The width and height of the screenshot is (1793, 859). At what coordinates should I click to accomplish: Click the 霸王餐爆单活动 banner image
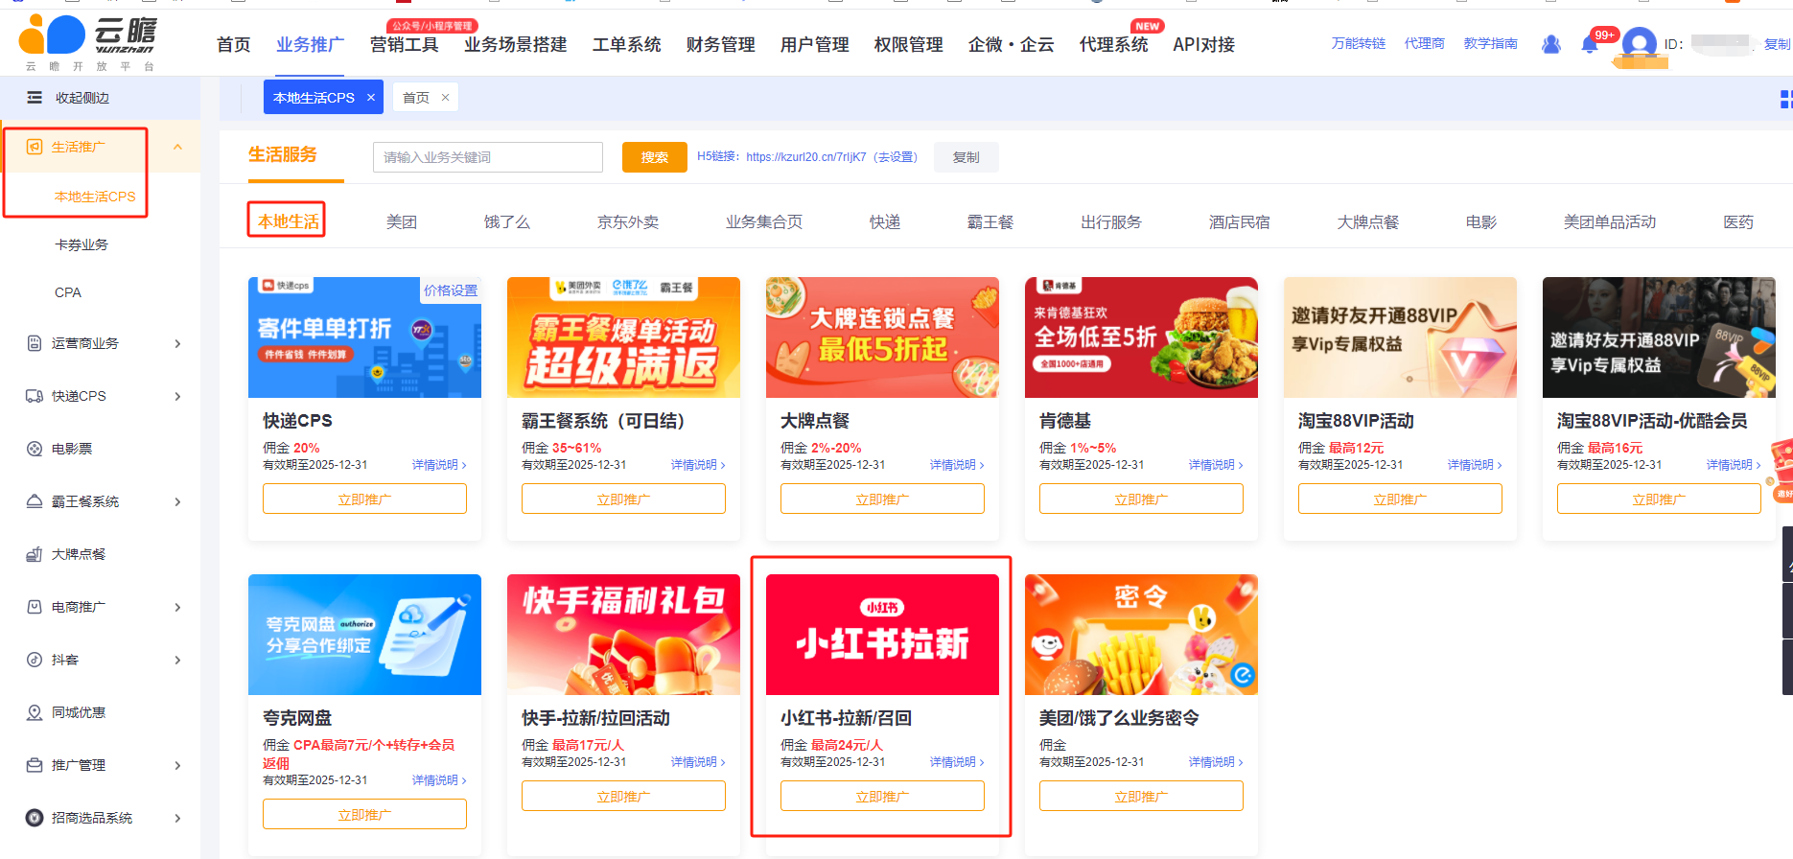click(623, 337)
